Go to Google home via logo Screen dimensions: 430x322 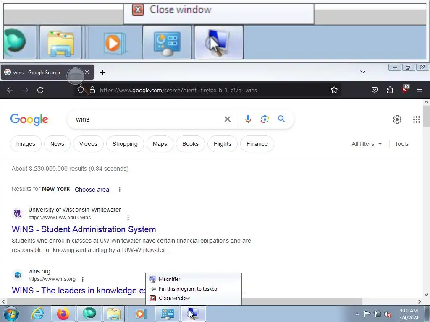coord(29,119)
